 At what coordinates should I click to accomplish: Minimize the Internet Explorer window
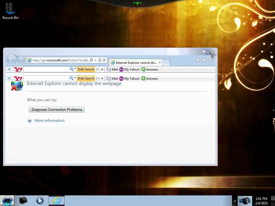(204, 52)
